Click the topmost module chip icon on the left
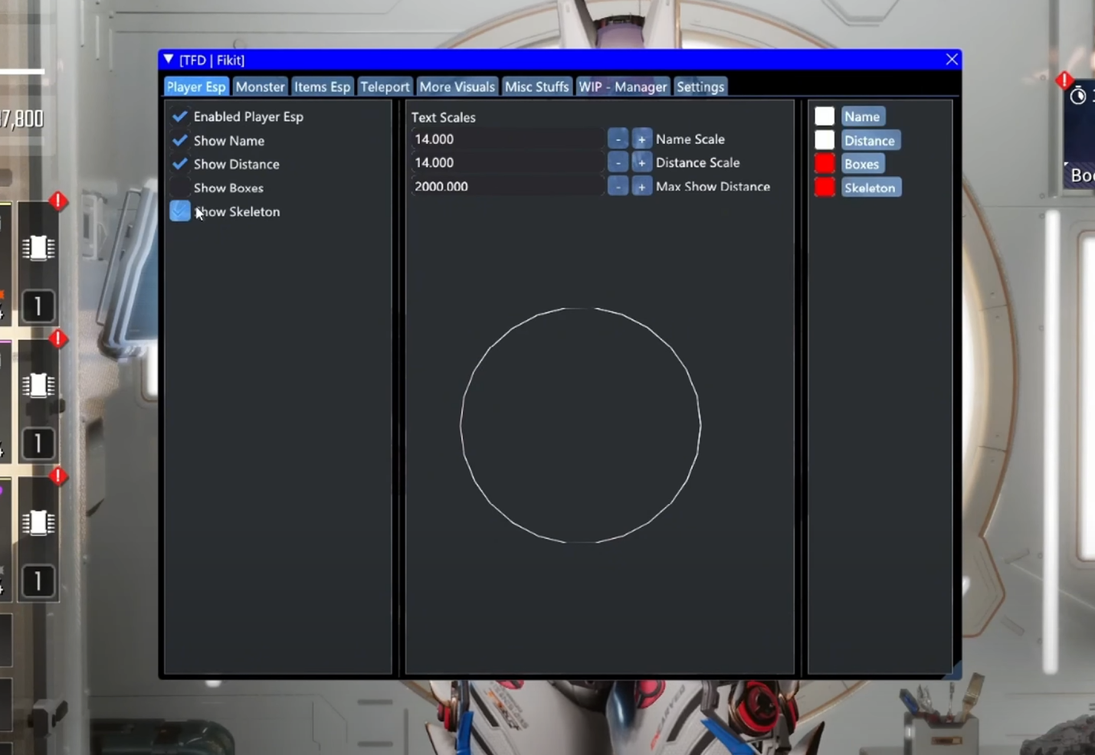Image resolution: width=1095 pixels, height=755 pixels. (x=38, y=247)
